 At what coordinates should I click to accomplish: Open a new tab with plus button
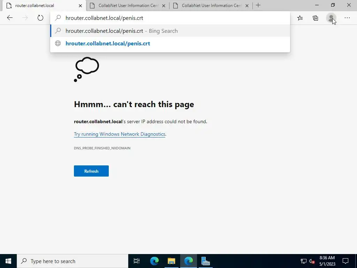tap(258, 5)
